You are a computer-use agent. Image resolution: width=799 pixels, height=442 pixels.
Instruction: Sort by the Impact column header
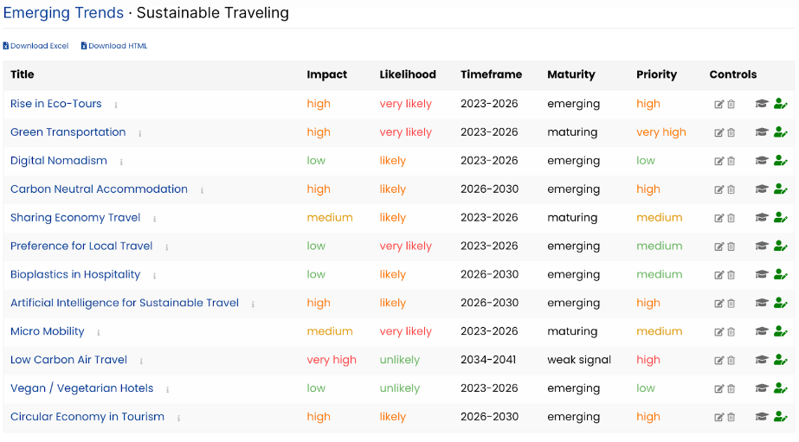326,74
